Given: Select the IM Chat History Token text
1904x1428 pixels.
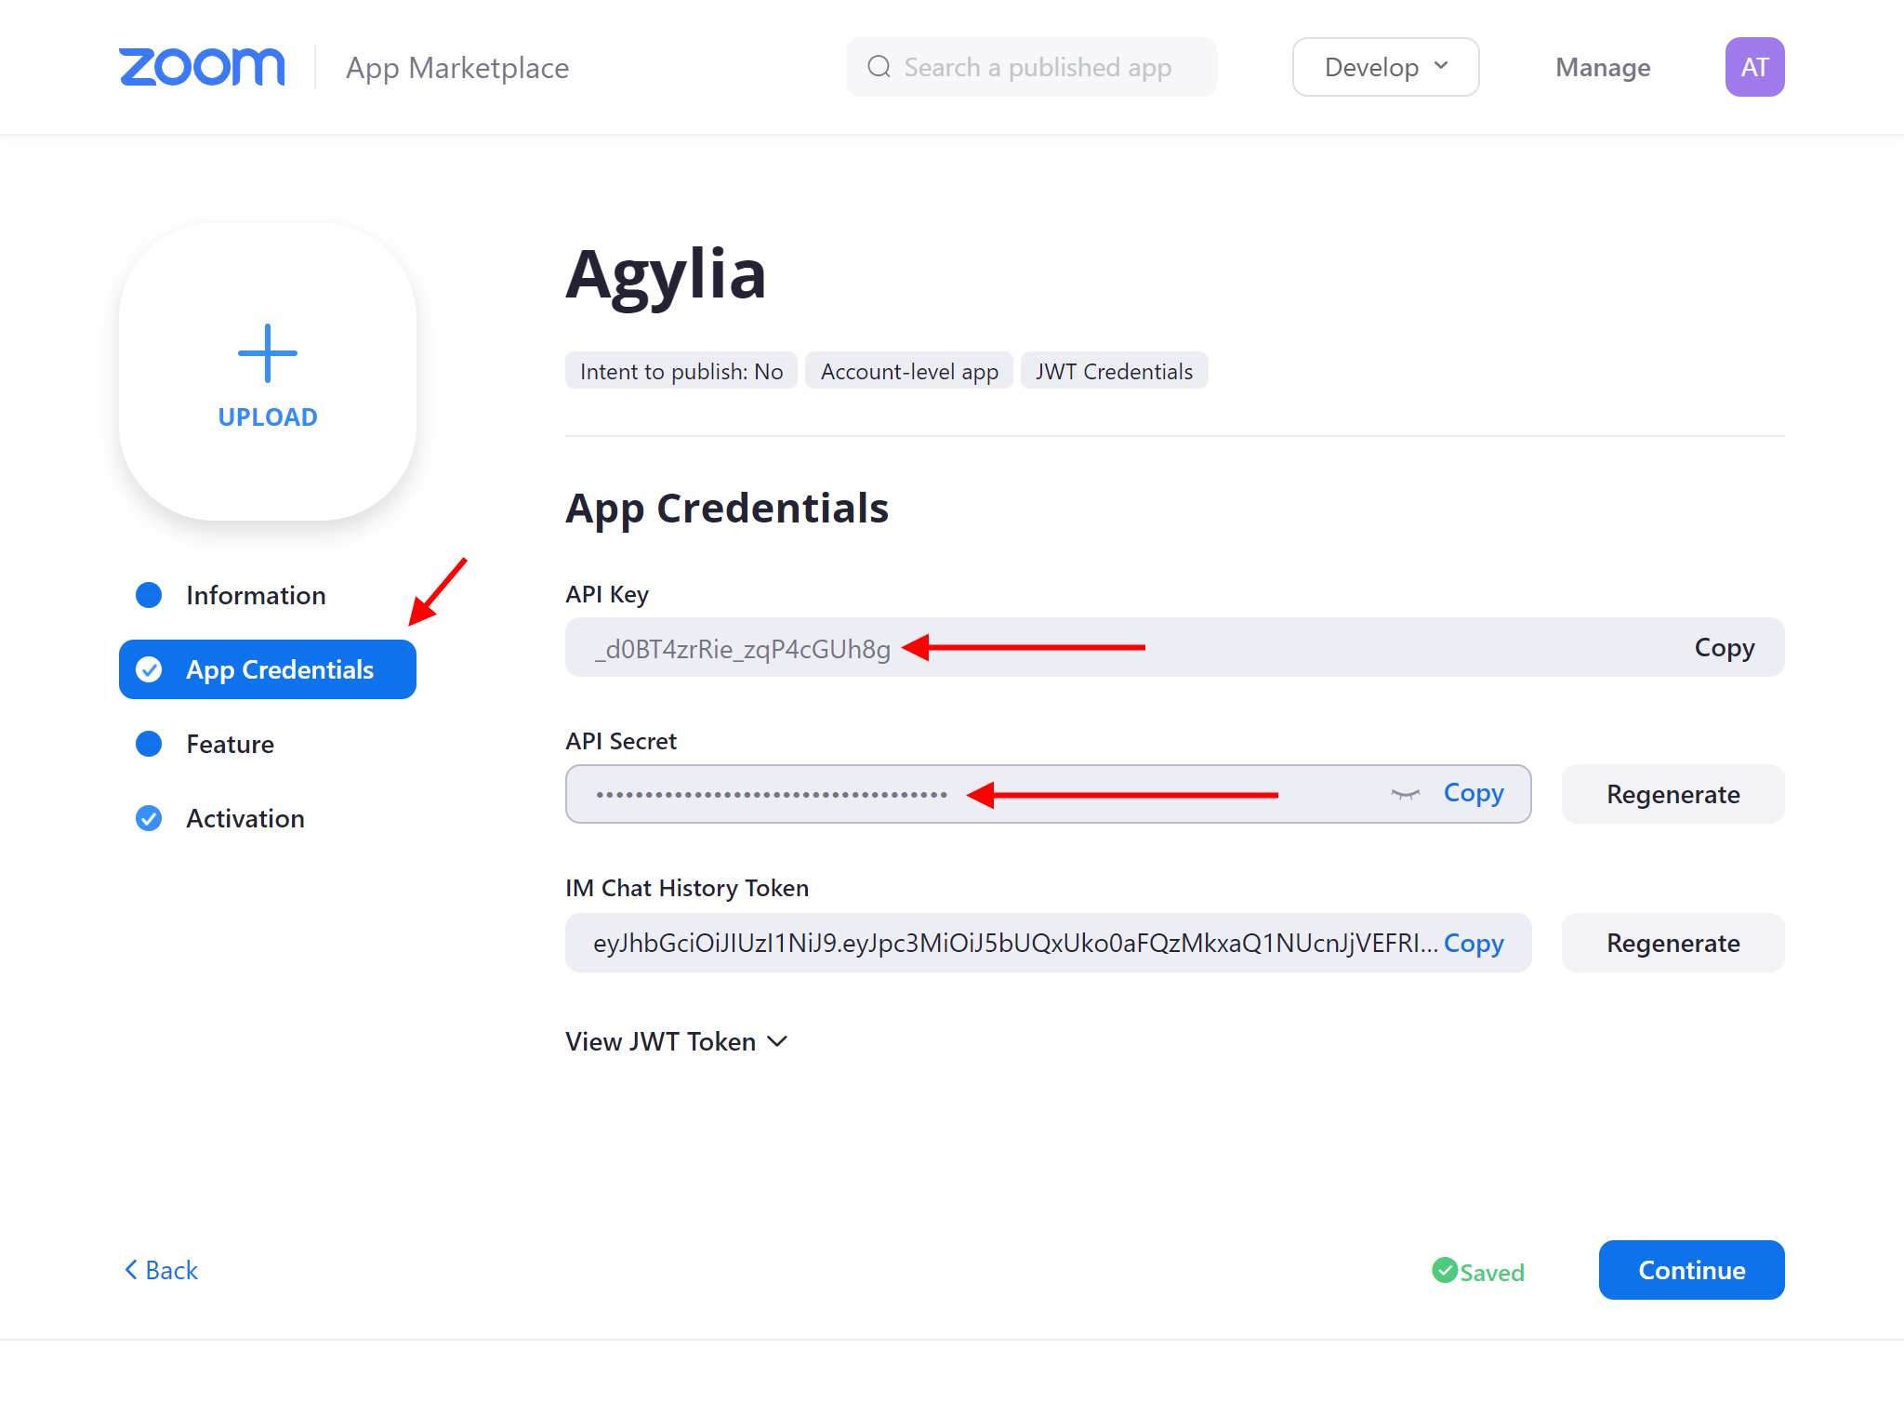Looking at the screenshot, I should (x=1015, y=943).
